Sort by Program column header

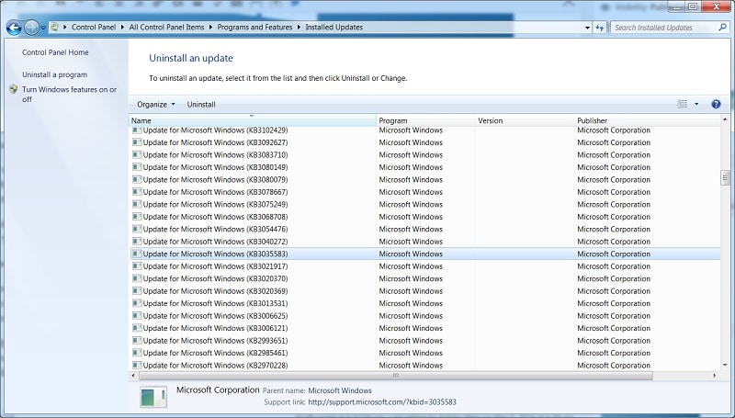(425, 120)
